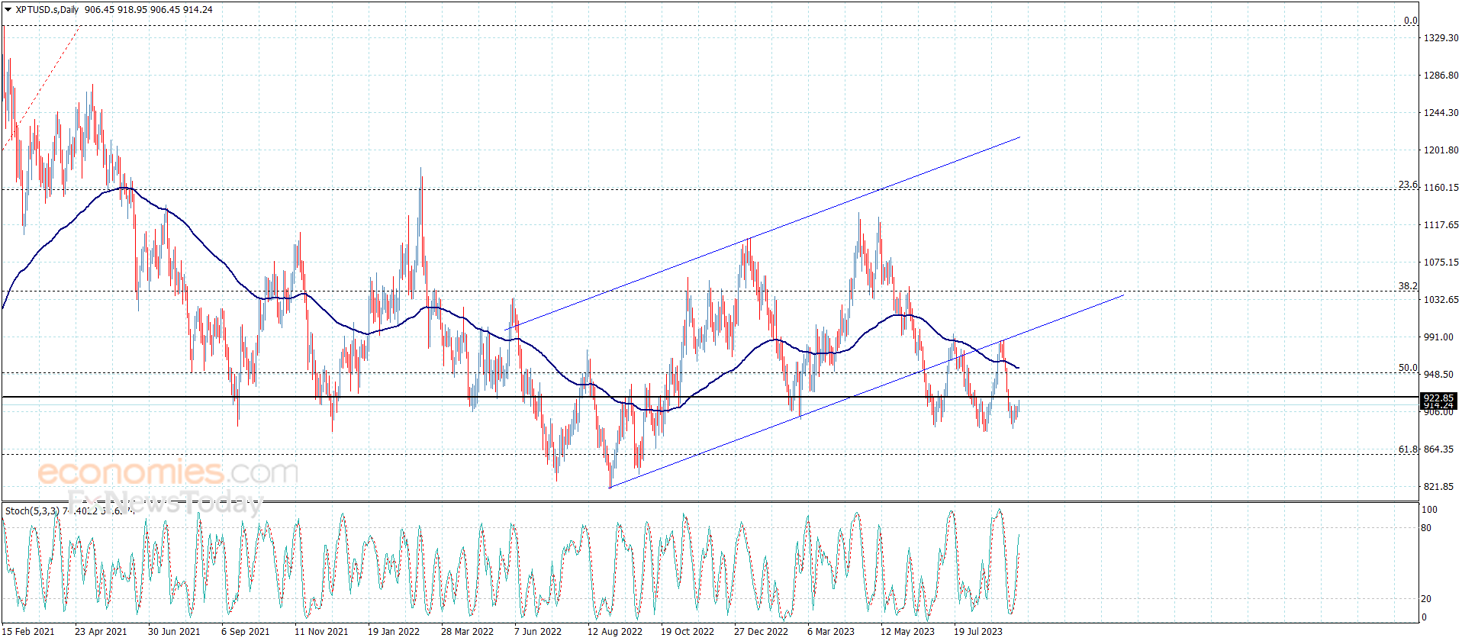The height and width of the screenshot is (641, 1462).
Task: Click the 1244.30 price axis label
Action: [x=1441, y=113]
